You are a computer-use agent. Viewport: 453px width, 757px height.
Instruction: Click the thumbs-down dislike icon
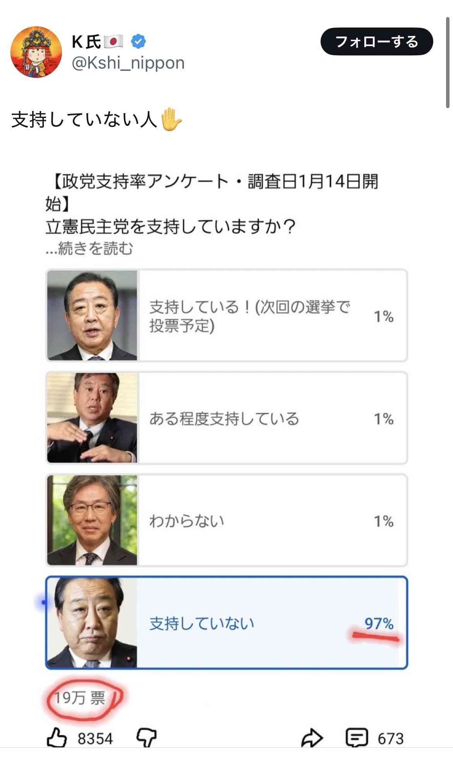click(x=147, y=738)
